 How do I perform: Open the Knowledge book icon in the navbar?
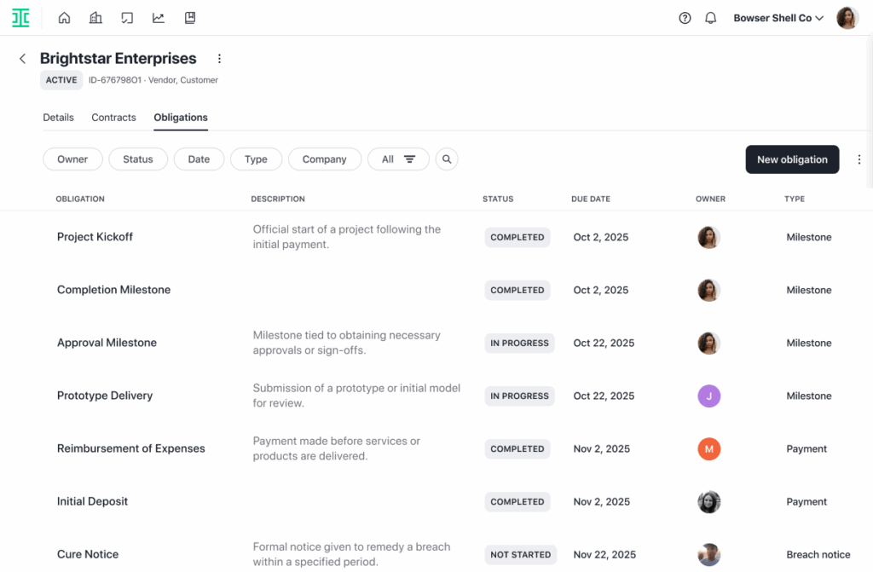tap(190, 17)
